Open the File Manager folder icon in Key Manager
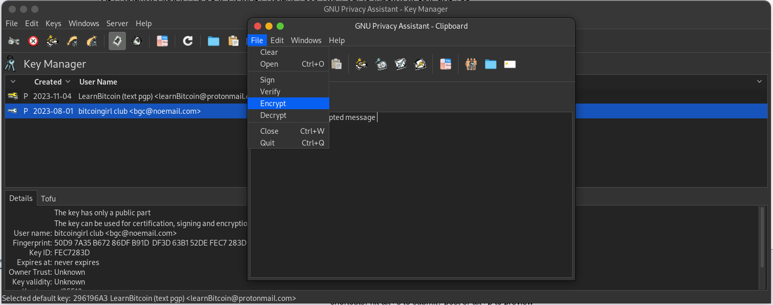This screenshot has width=773, height=305. pos(214,41)
